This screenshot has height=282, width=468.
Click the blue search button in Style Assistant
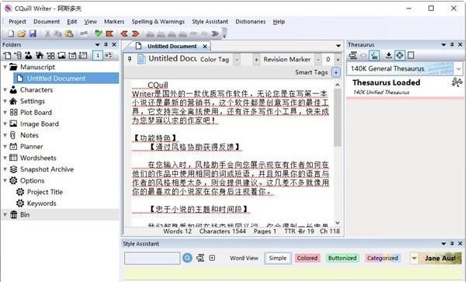click(188, 258)
